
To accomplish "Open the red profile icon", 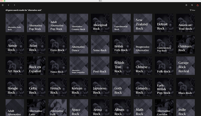I will click(x=198, y=5).
